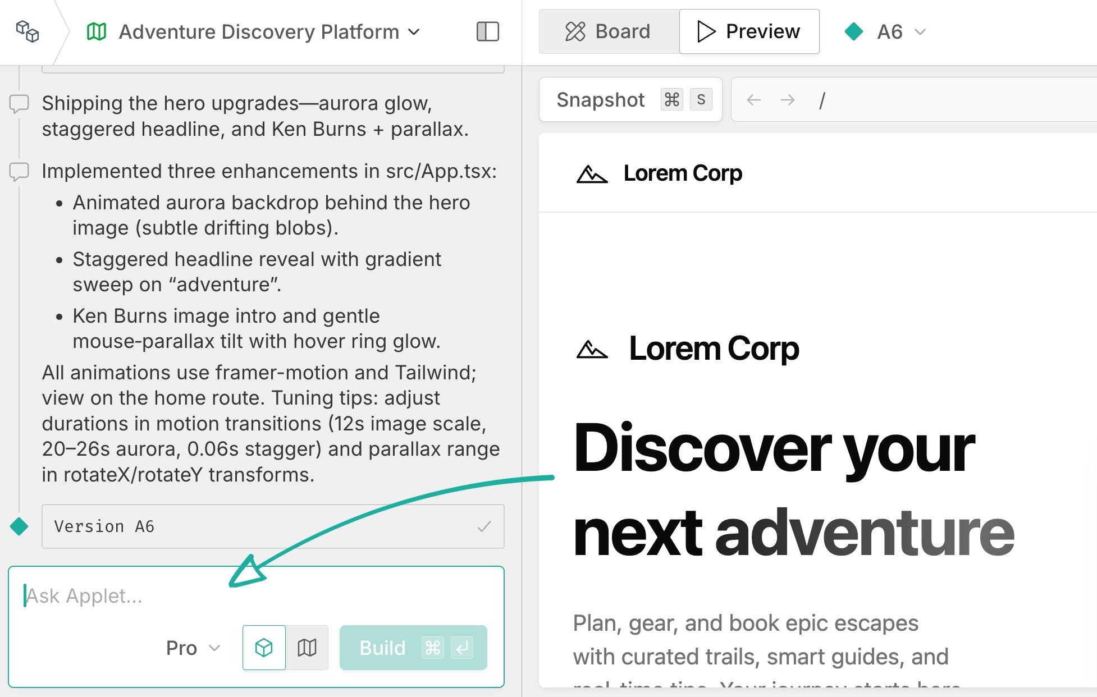
Task: Click the green map project icon
Action: 97,31
